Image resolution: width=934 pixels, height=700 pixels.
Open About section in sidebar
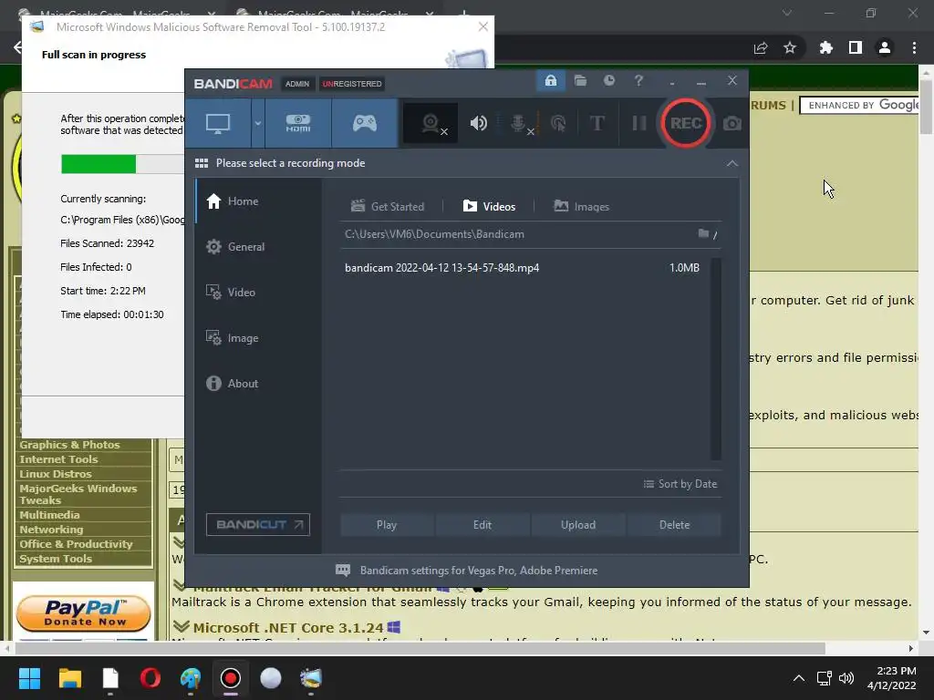(x=258, y=384)
